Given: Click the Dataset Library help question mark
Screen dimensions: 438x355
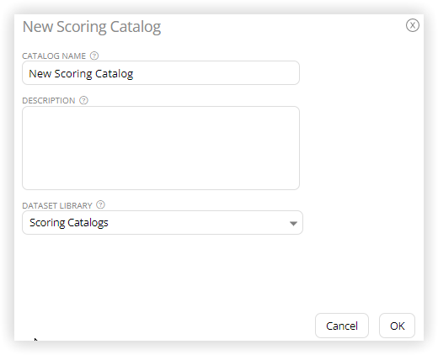Looking at the screenshot, I should pos(100,205).
